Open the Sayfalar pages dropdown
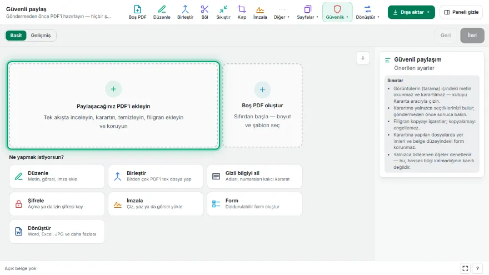 tap(307, 12)
